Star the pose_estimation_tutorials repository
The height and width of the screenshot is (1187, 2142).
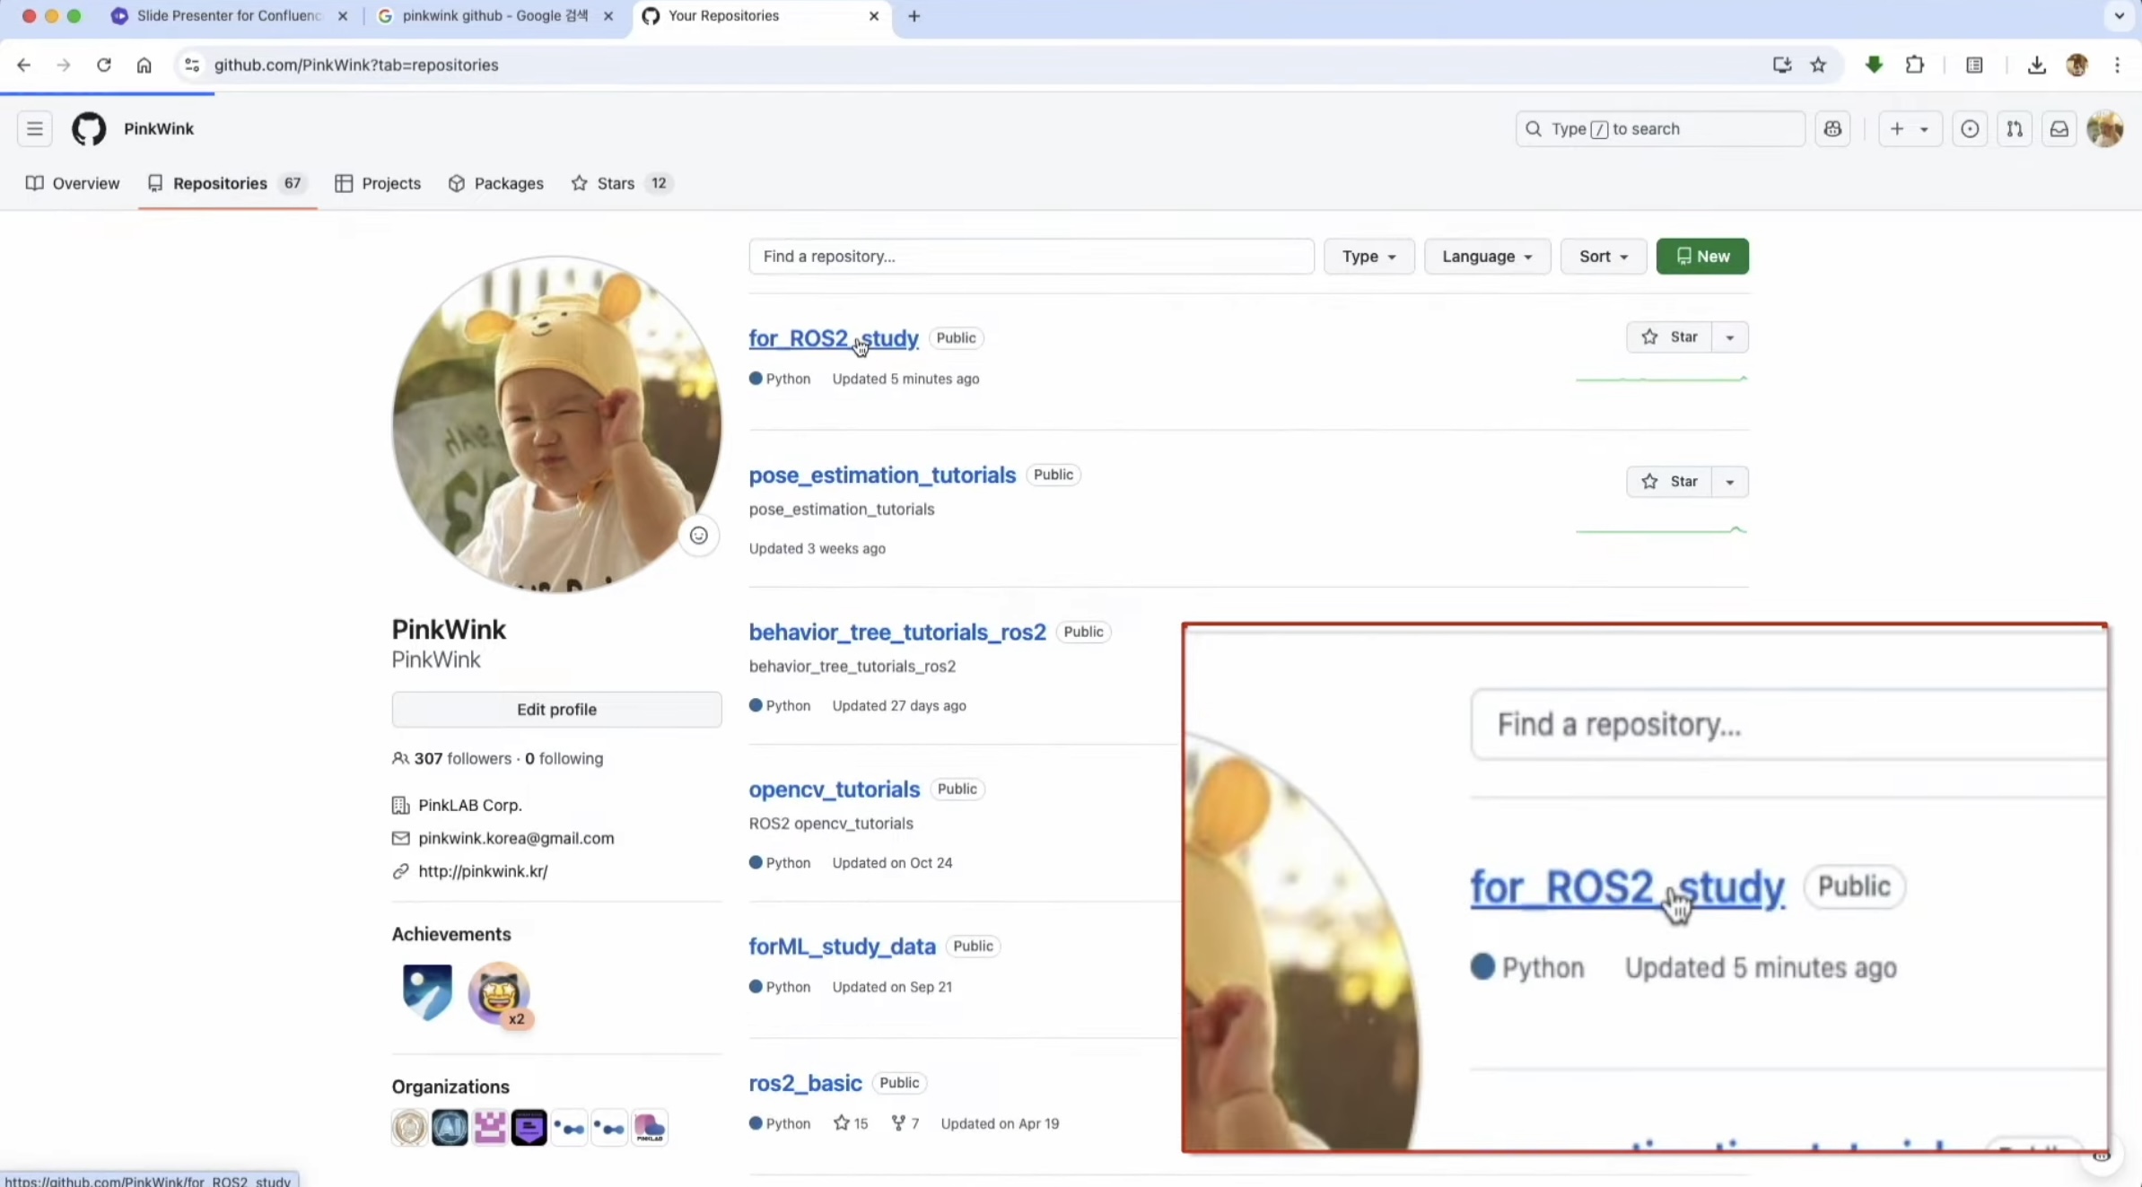click(x=1669, y=482)
